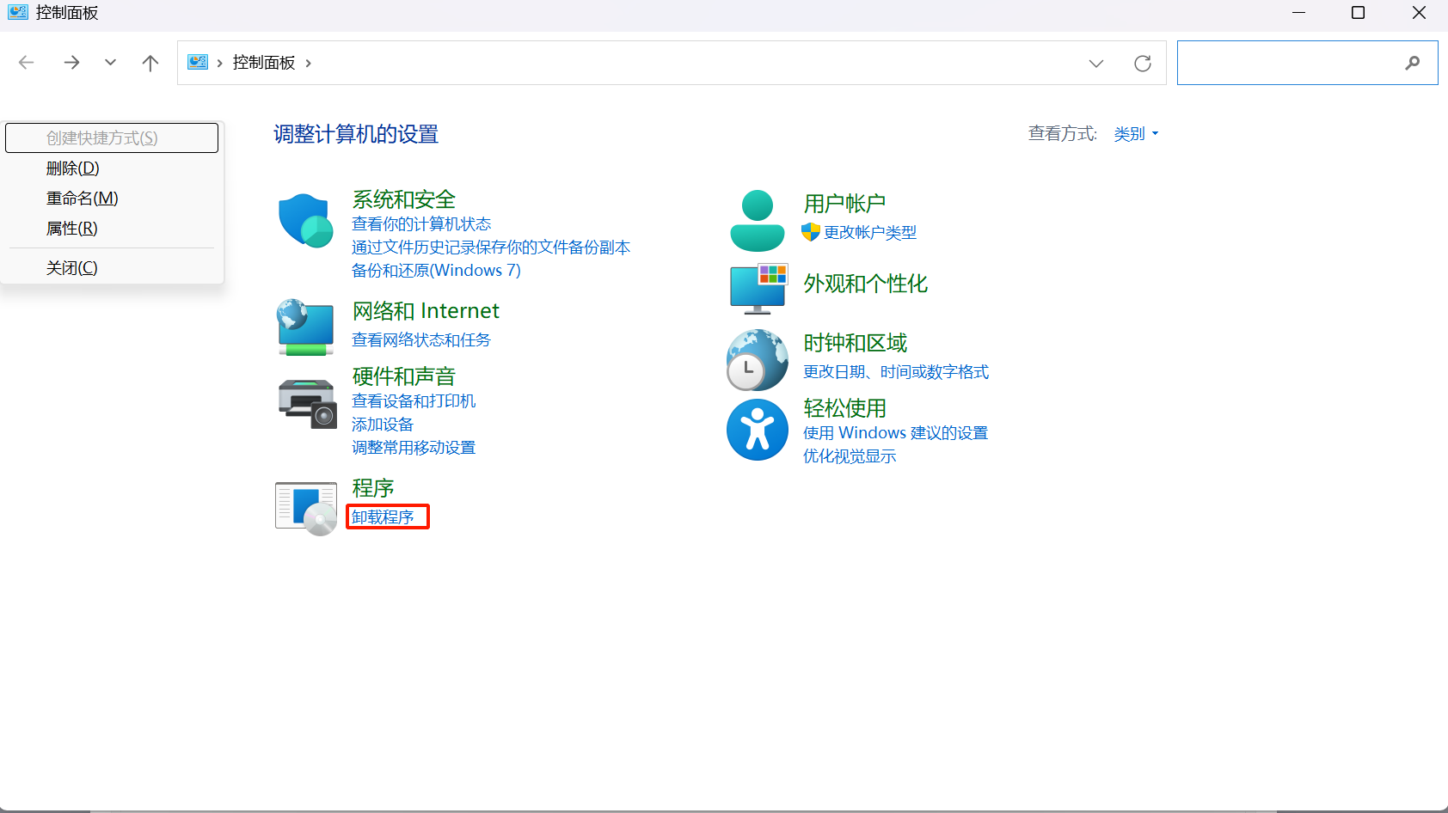The image size is (1448, 813).
Task: Open the Programs category icon
Action: (306, 508)
